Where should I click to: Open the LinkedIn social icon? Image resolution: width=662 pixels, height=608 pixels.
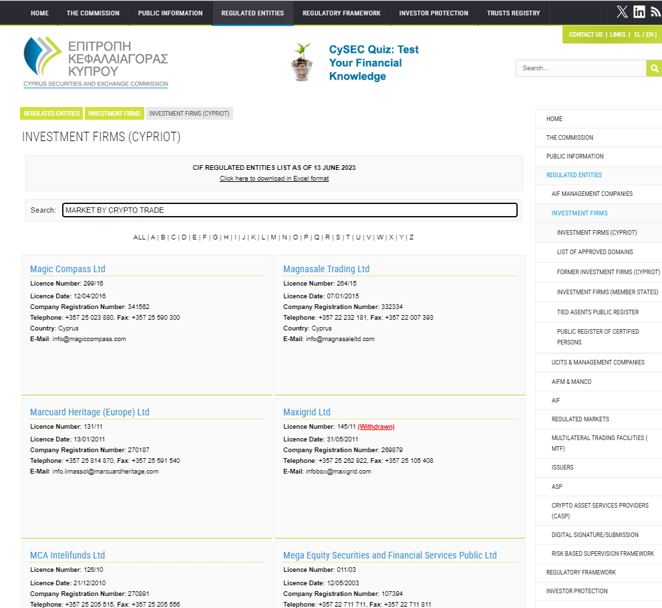coord(639,12)
